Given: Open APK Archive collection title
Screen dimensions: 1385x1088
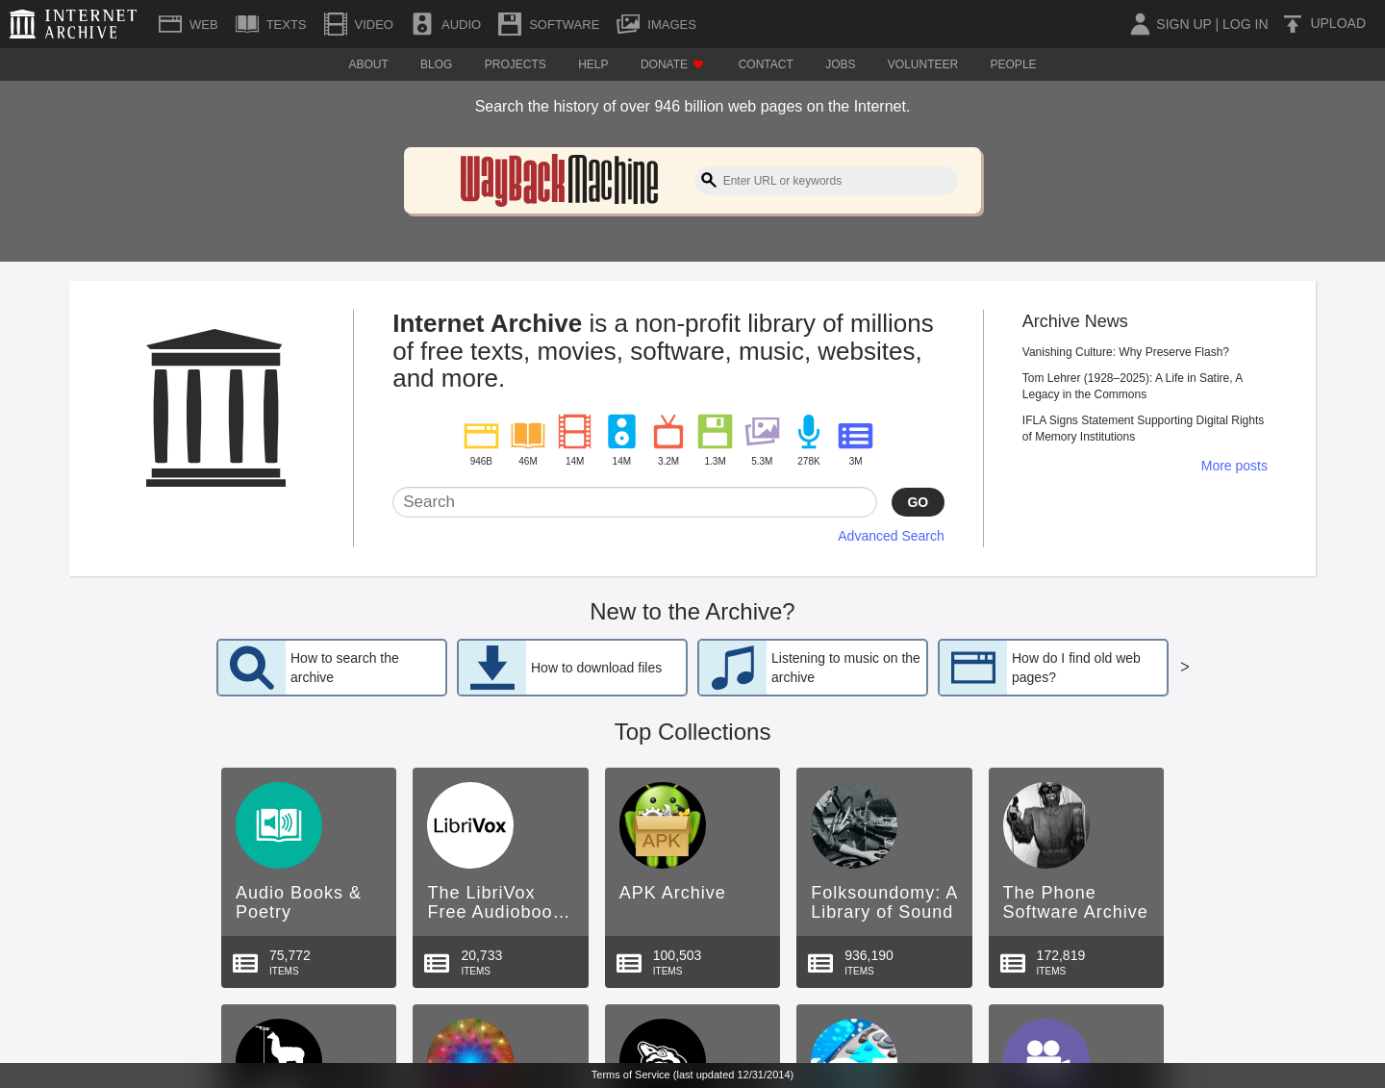Looking at the screenshot, I should (672, 893).
